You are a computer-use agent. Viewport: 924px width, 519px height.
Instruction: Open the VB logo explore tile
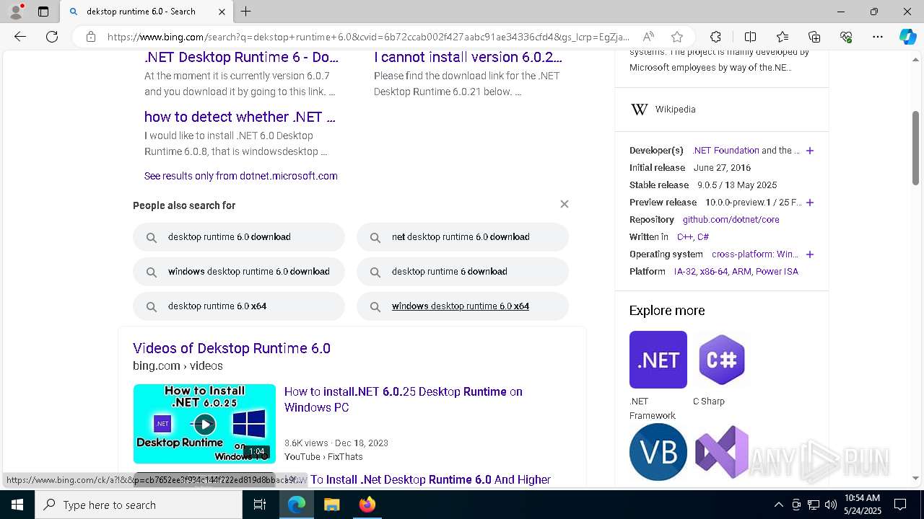pyautogui.click(x=658, y=452)
